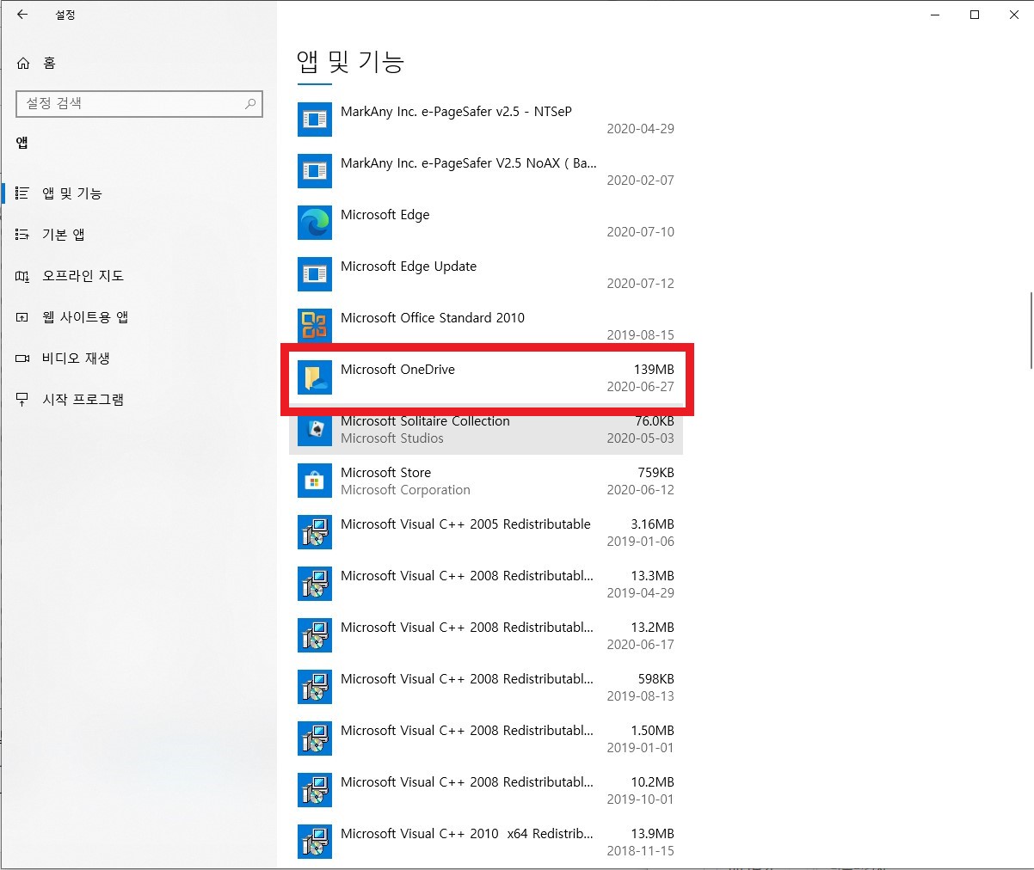Click the 오프라인 지도 map icon
Screen dimensions: 1034x870
click(x=22, y=276)
